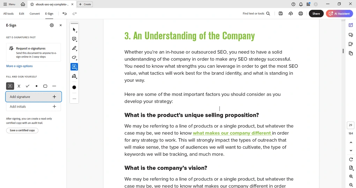Select the crossmark X fill tool

click(19, 86)
